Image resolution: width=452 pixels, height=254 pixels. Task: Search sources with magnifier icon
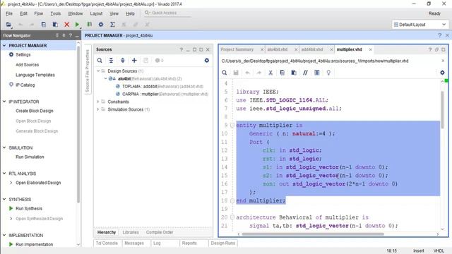click(x=100, y=61)
